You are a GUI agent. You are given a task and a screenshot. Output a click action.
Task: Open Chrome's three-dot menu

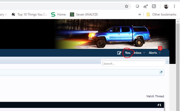[174, 6]
